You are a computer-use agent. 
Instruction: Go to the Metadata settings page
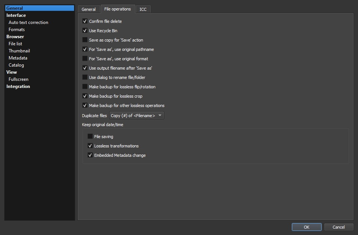tap(18, 58)
